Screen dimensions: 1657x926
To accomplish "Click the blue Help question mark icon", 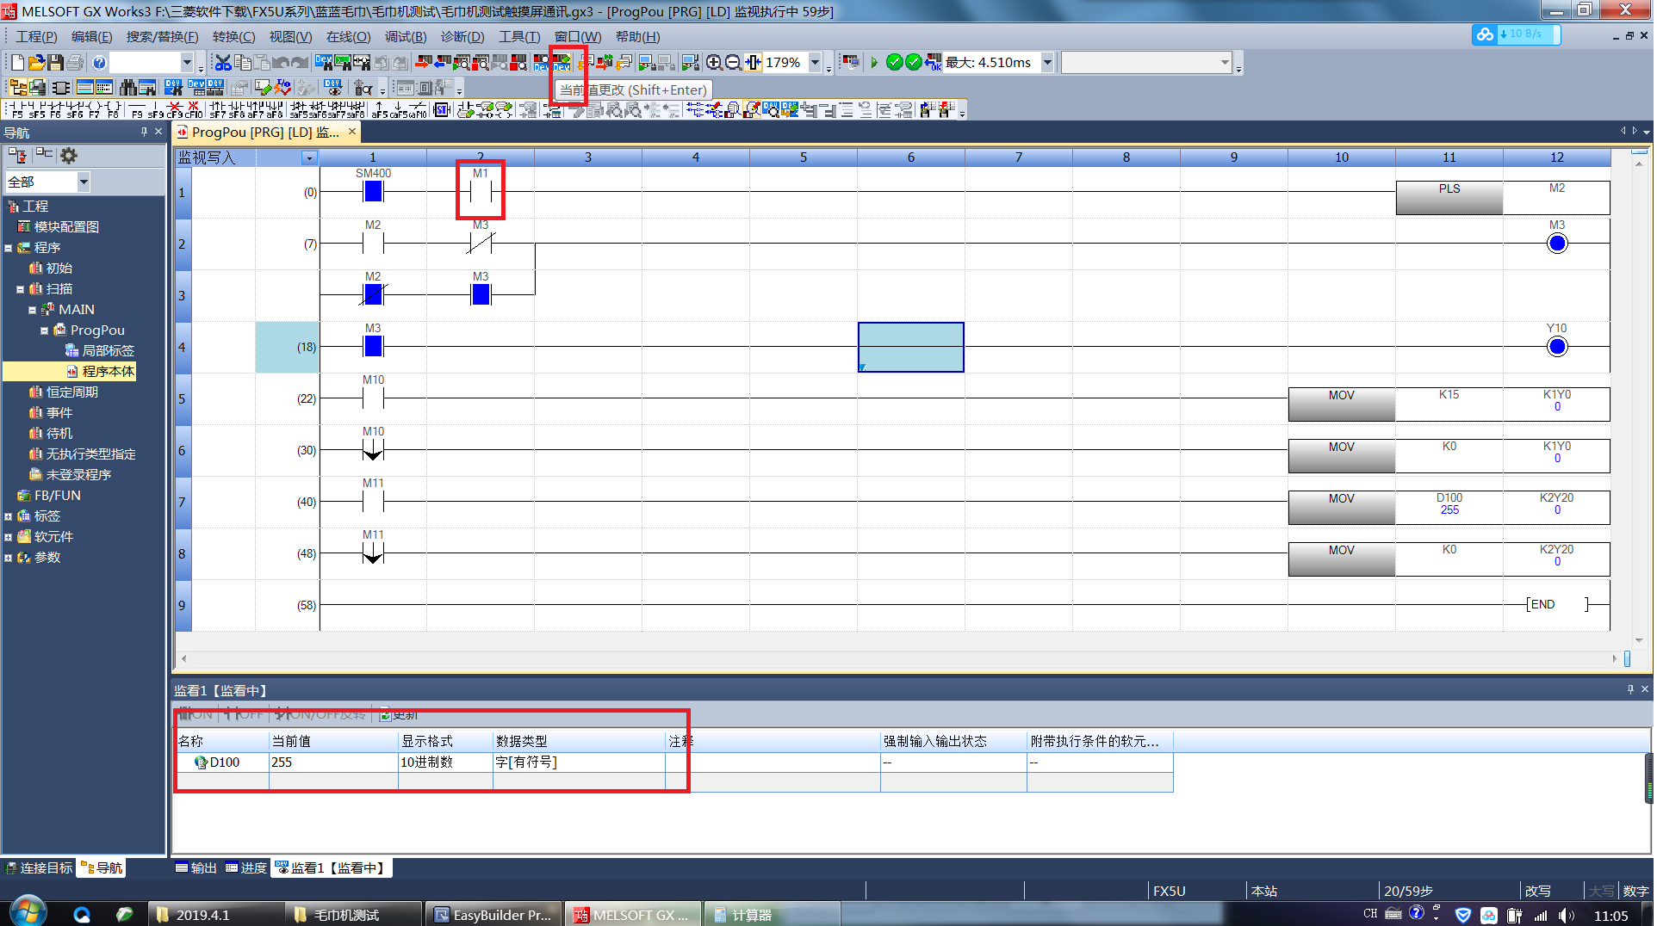I will point(99,63).
